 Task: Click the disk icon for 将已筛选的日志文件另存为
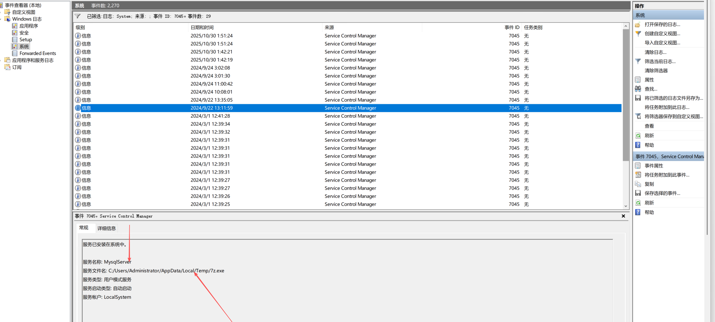(x=638, y=98)
